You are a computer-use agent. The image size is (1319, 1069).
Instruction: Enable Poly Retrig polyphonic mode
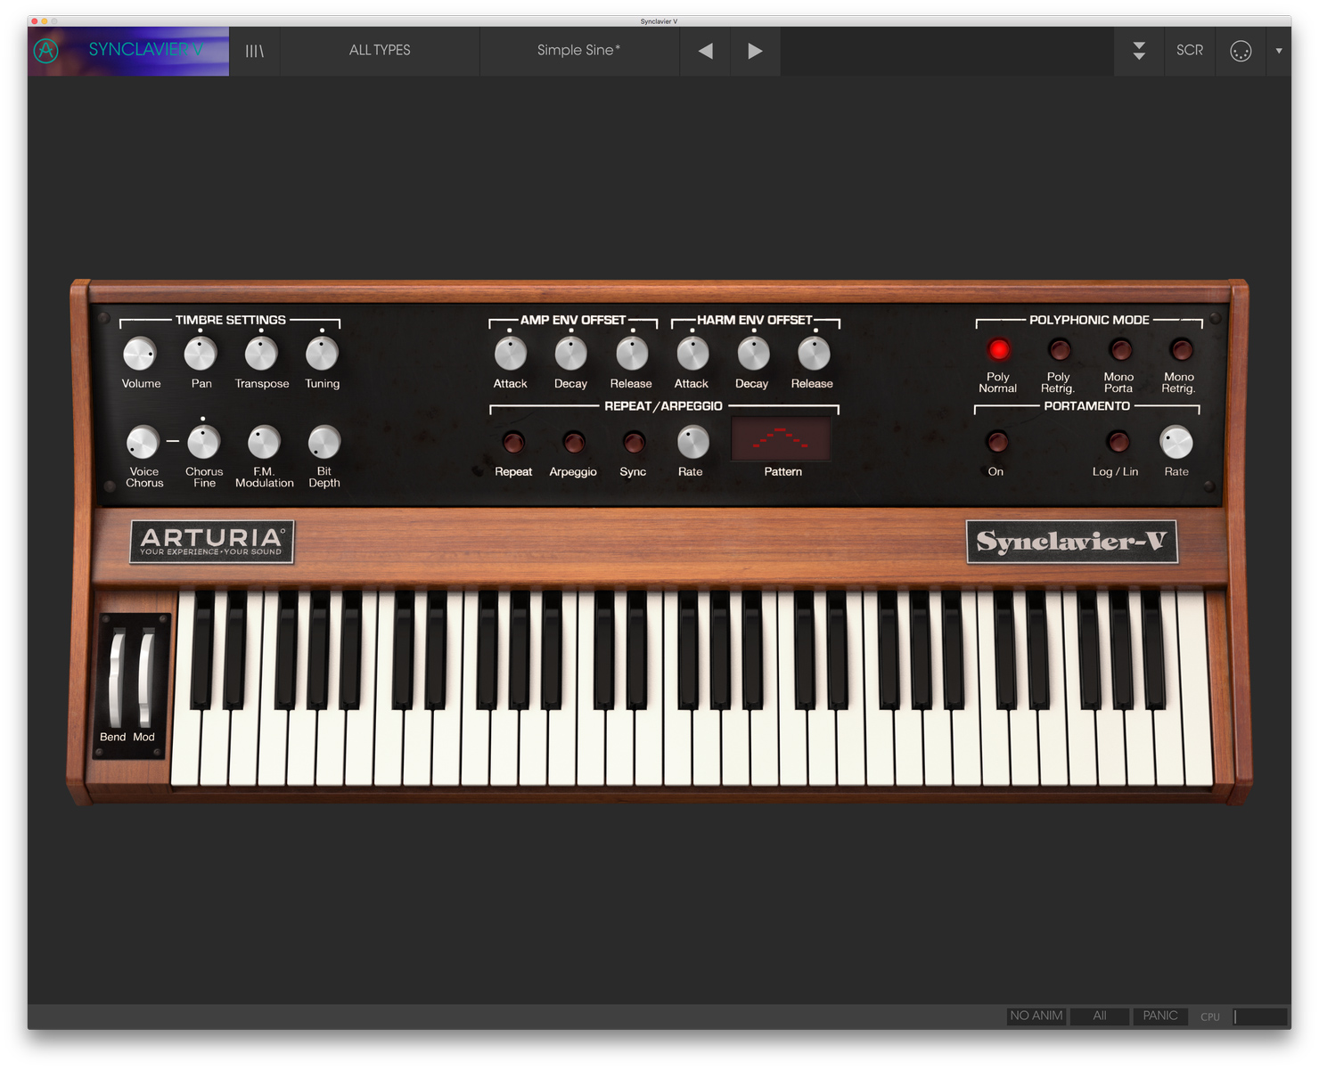coord(1058,348)
